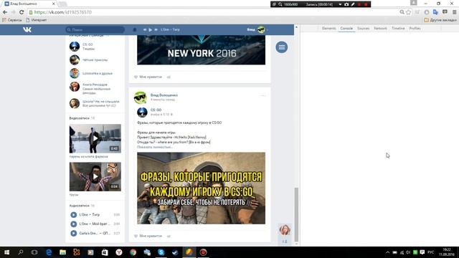459x258 pixels.
Task: Switch to DevTools Console tab
Action: pos(346,29)
